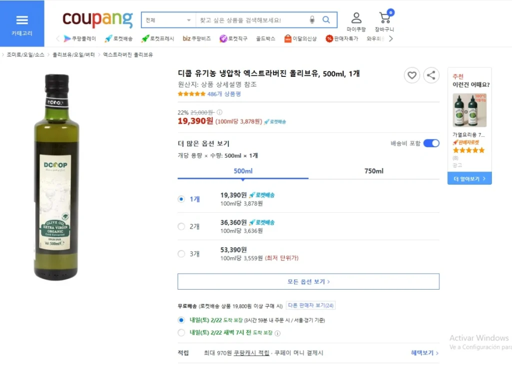This screenshot has height=366, width=512.
Task: Click the search magnifier icon
Action: click(326, 20)
